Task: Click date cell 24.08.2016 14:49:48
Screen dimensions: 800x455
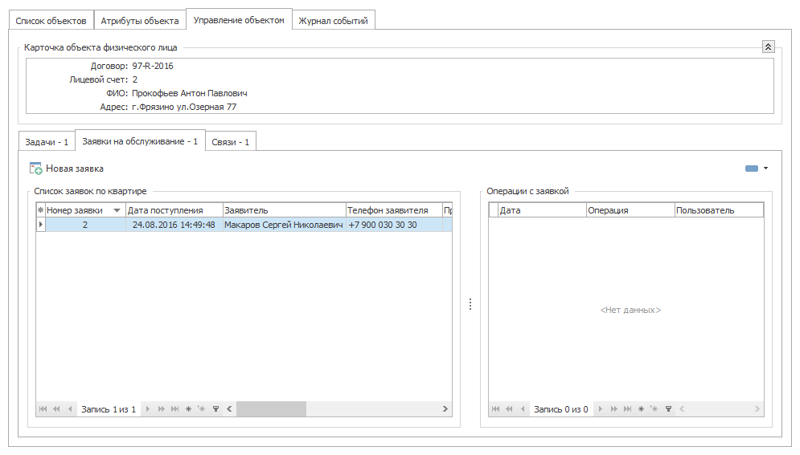Action: pyautogui.click(x=174, y=225)
